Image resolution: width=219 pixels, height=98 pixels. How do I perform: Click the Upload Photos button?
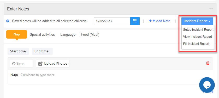[53, 64]
